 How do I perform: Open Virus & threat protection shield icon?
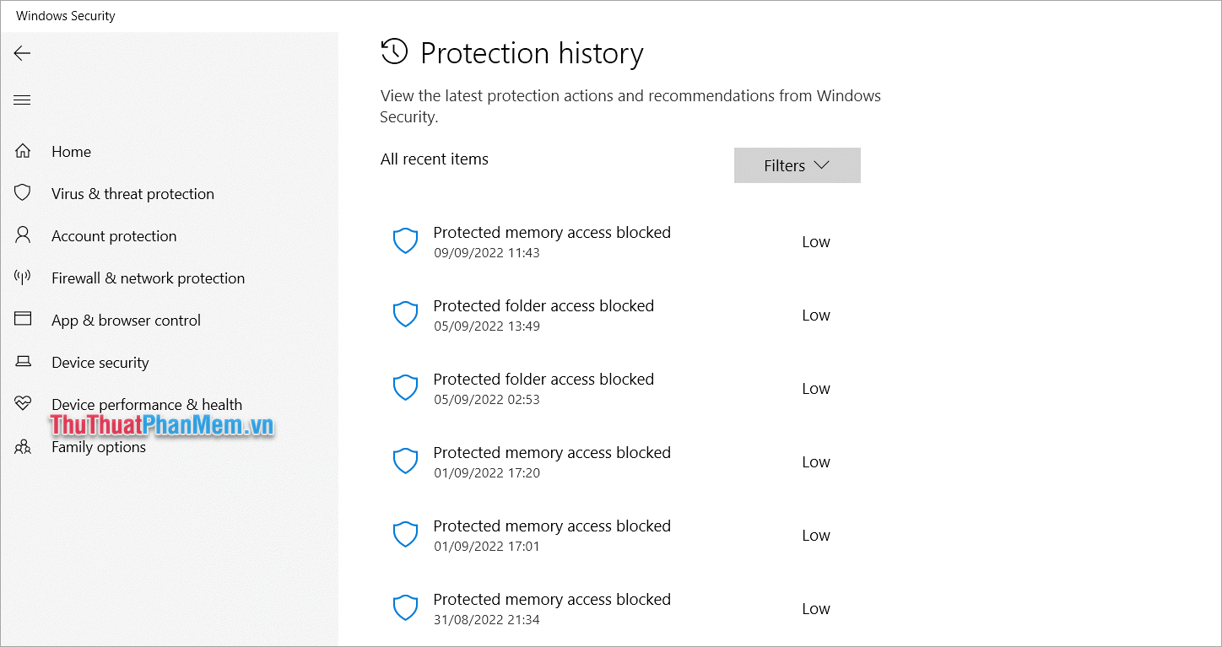(x=22, y=192)
